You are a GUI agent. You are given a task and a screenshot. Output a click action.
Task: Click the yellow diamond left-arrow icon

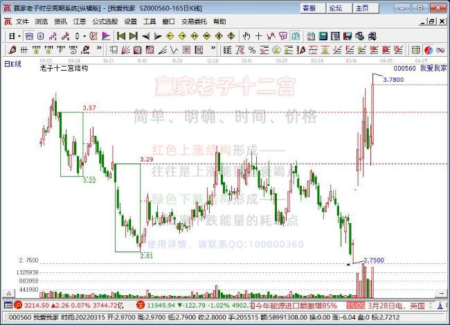pyautogui.click(x=170, y=36)
